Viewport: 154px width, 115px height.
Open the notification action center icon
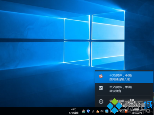click(148, 111)
